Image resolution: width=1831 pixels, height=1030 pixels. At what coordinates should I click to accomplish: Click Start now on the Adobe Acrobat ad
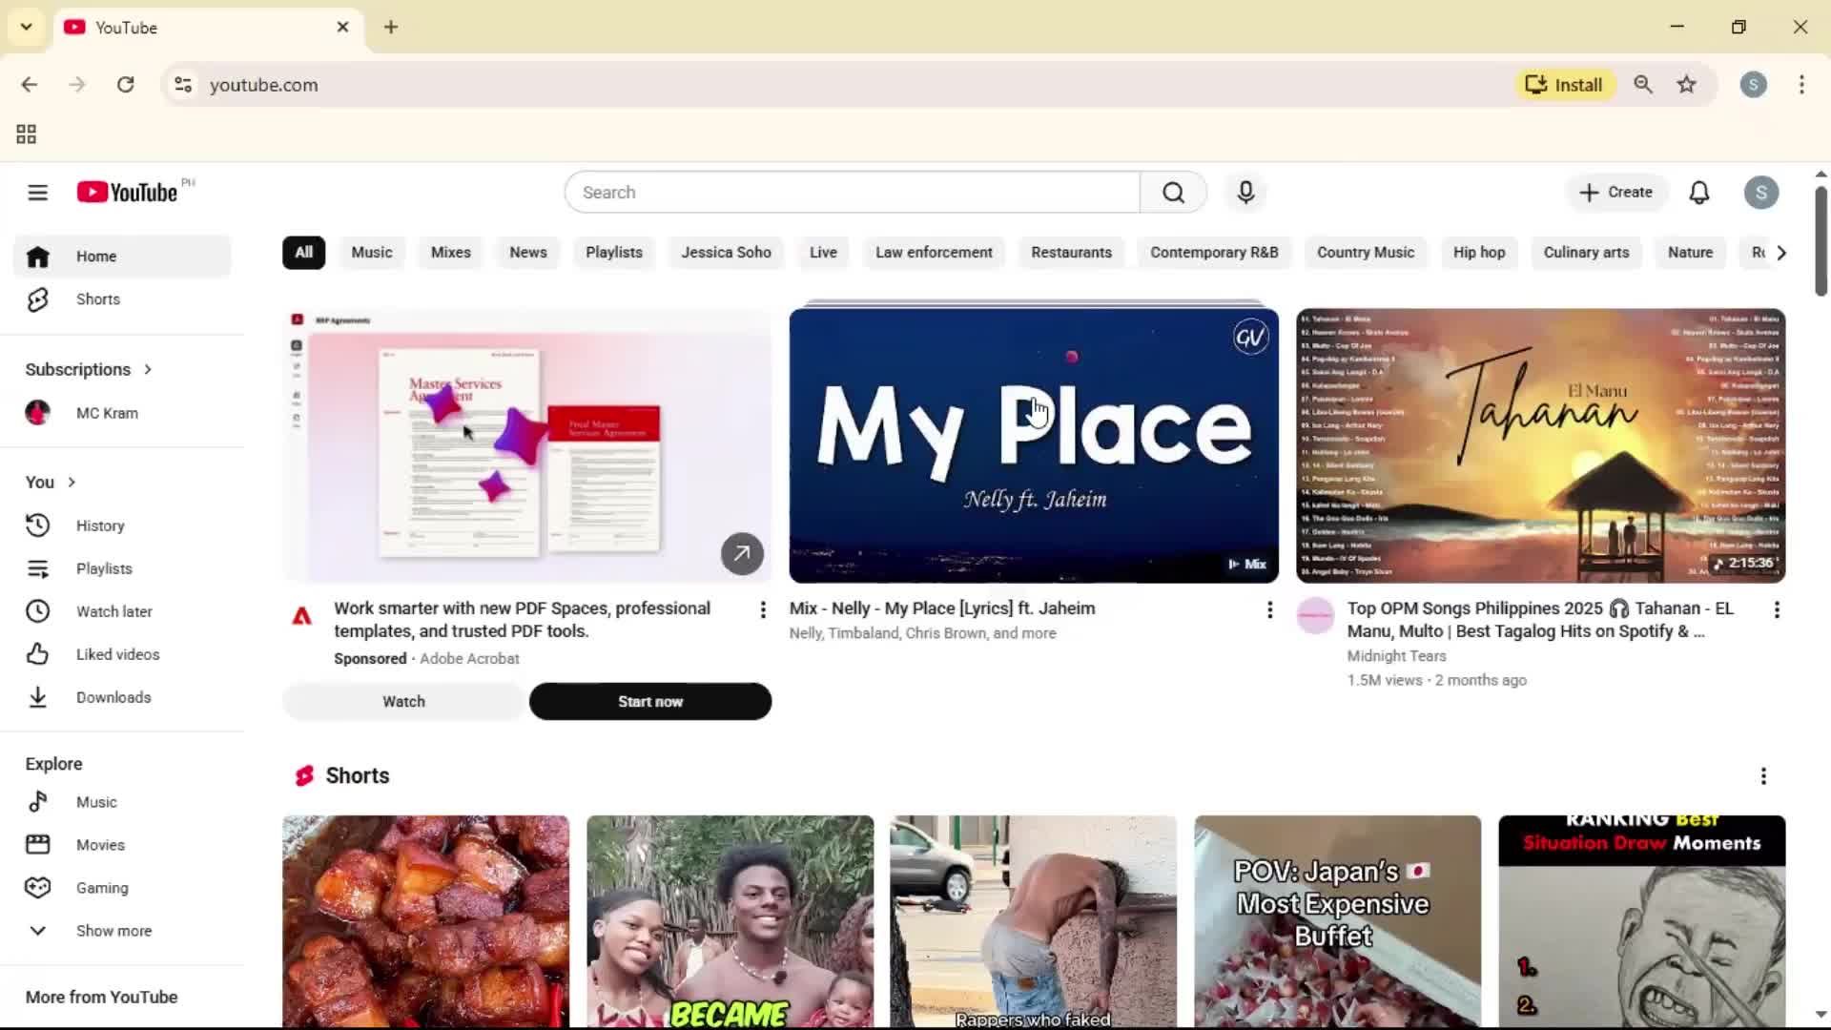[649, 701]
